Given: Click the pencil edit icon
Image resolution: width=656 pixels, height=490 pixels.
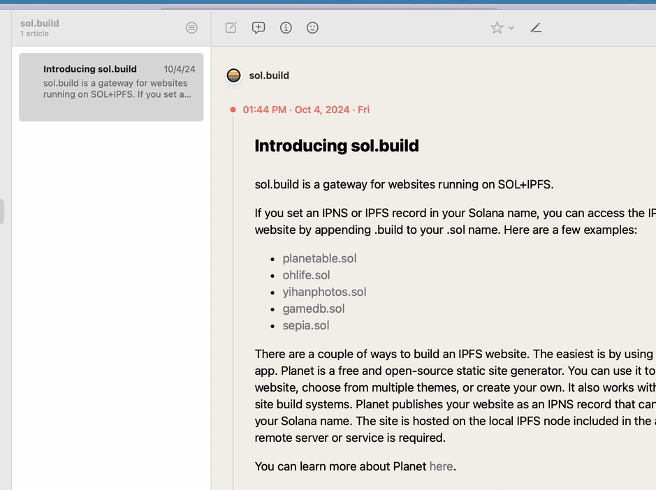Looking at the screenshot, I should tap(536, 28).
